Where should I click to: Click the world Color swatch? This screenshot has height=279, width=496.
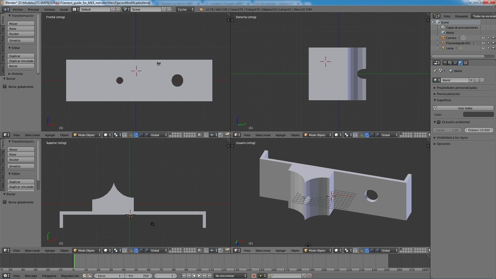(479, 114)
